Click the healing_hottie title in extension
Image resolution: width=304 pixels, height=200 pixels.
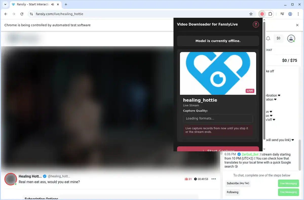(x=200, y=100)
